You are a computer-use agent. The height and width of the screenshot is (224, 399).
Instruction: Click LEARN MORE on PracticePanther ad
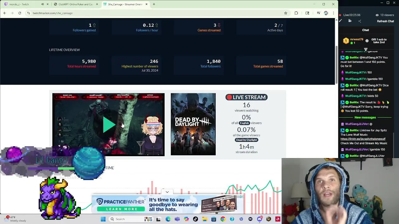[121, 209]
